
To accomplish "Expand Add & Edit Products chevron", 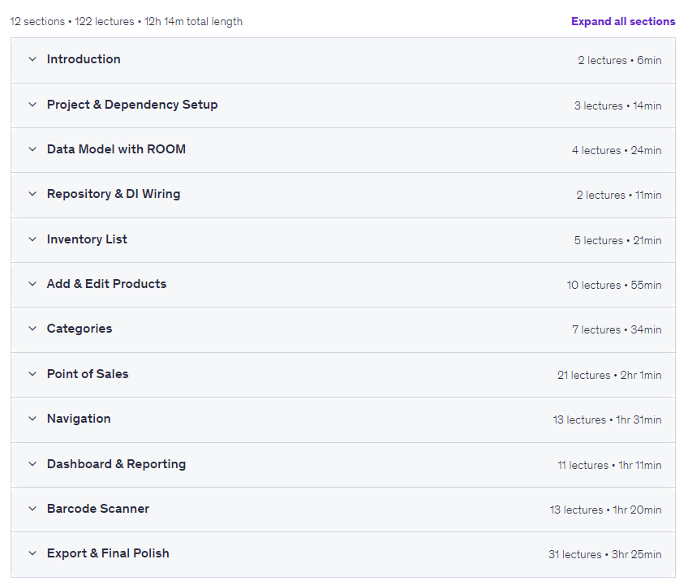I will (32, 283).
